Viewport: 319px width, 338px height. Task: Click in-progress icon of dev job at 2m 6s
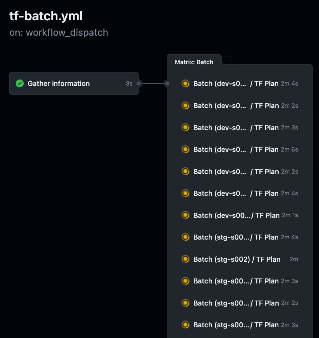[x=185, y=149]
